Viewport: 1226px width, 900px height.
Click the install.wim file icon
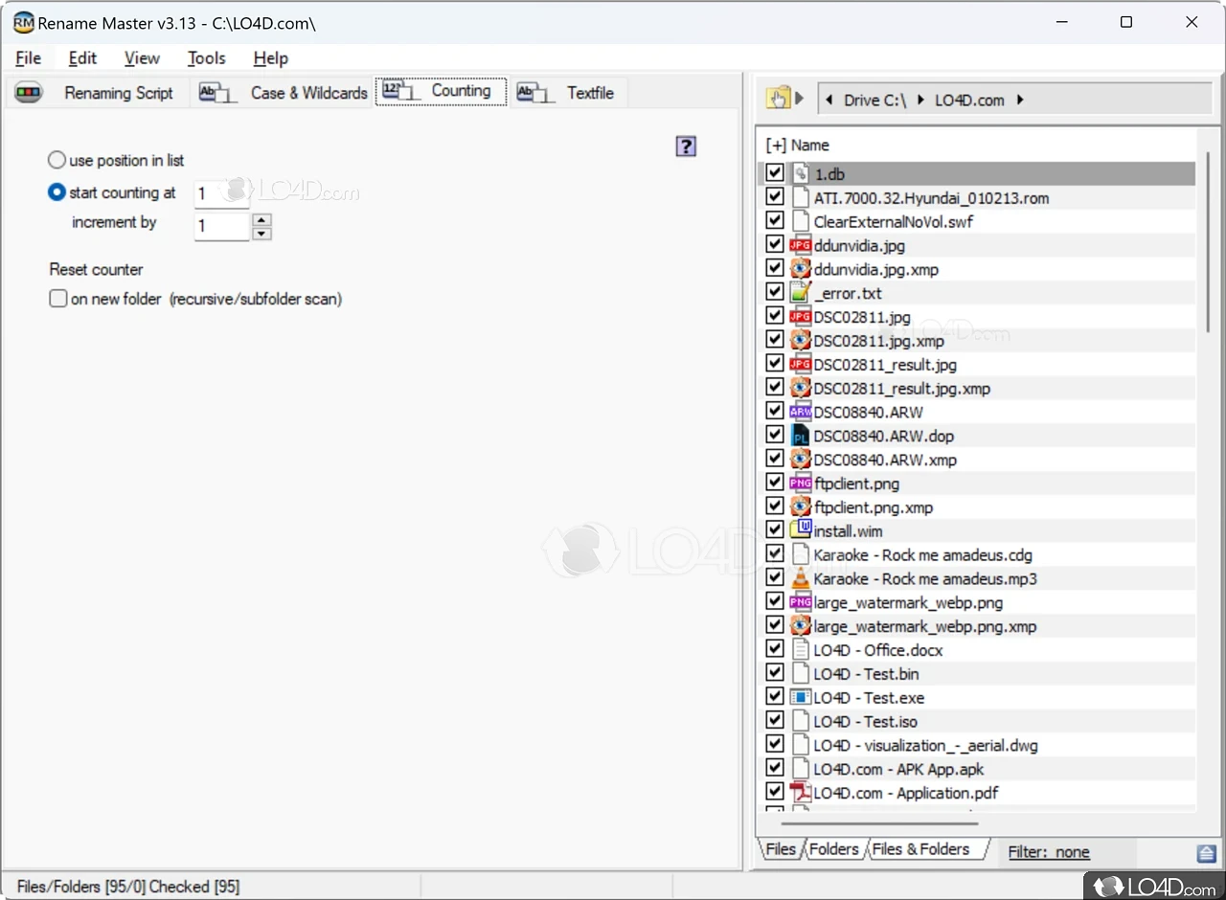click(x=800, y=530)
